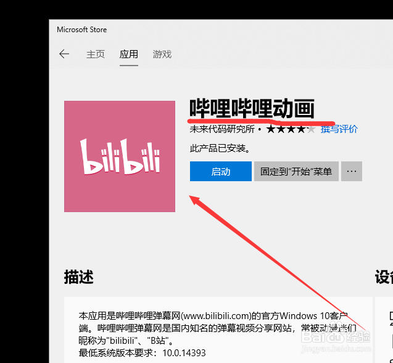The height and width of the screenshot is (363, 393).
Task: Click publisher name 未来代码研究所
Action: coord(222,129)
